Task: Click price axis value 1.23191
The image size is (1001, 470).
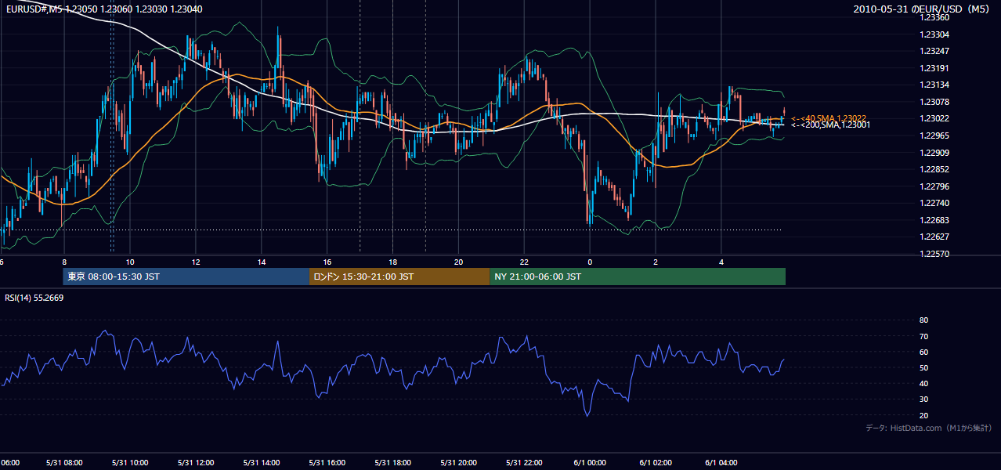Action: click(x=933, y=68)
